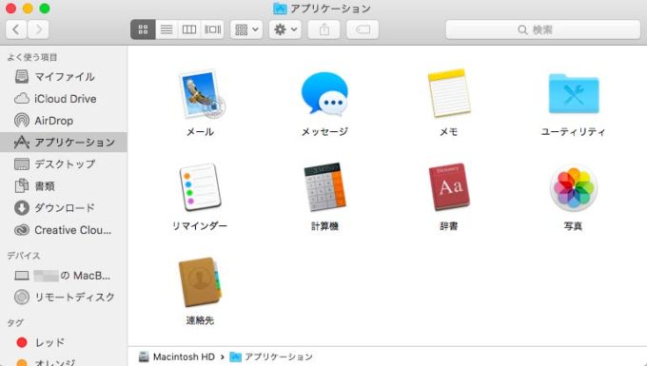
Task: Click Macintosh HD in the path bar
Action: (x=177, y=356)
